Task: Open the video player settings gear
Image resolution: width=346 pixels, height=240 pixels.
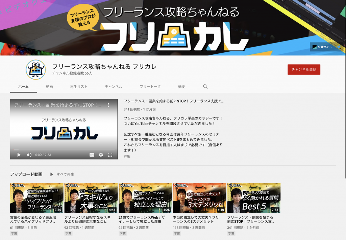Action: (101, 155)
